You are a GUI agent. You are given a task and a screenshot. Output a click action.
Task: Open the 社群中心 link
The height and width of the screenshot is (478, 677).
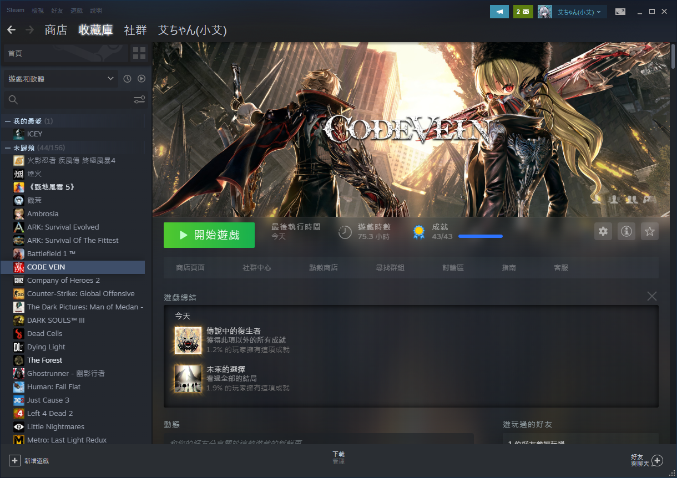pyautogui.click(x=256, y=268)
